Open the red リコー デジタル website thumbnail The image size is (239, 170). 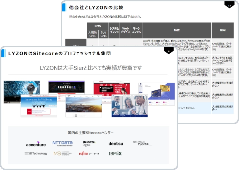[112, 88]
